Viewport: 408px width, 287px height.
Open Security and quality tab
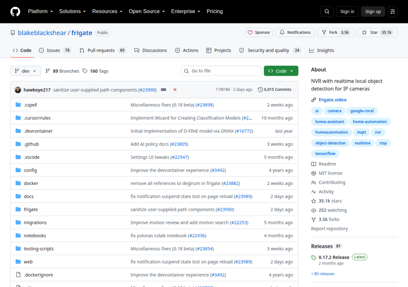[270, 50]
